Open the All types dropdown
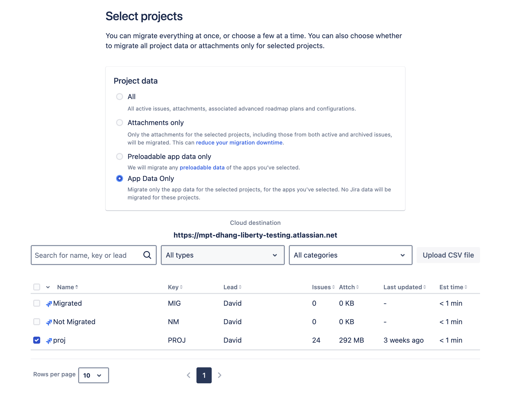Screen dimensions: 510x419 coord(222,255)
